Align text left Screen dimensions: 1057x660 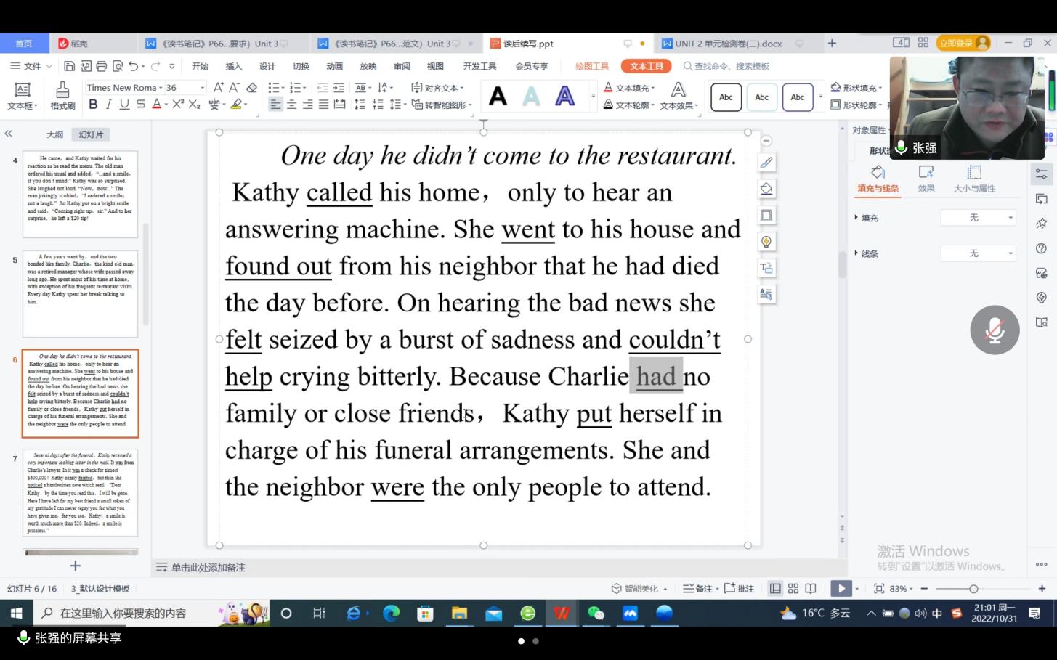tap(275, 105)
